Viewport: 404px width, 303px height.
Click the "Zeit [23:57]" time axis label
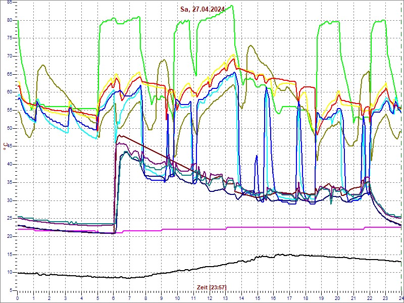click(x=212, y=287)
